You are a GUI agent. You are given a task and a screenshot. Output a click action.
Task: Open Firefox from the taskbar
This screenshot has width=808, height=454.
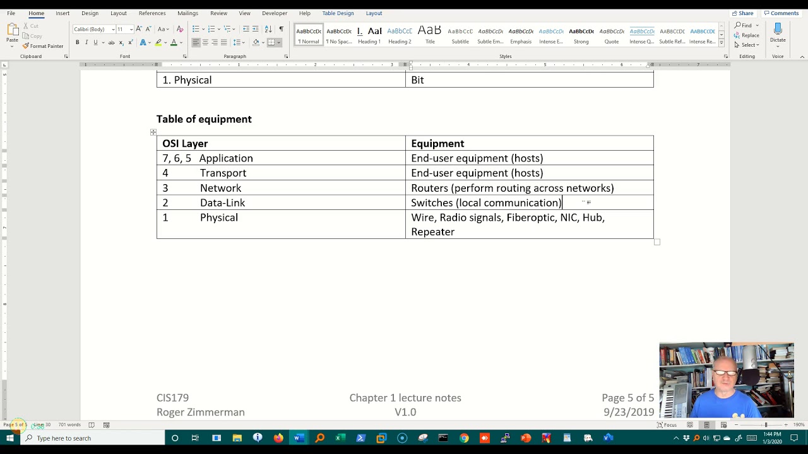278,438
